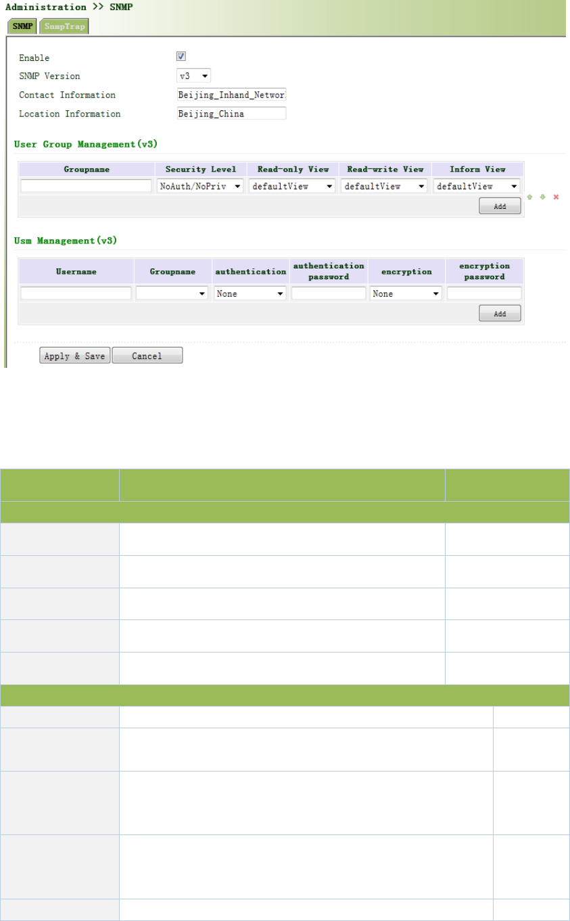Viewport: 570px width, 921px height.
Task: Focus the encryption password field
Action: (484, 293)
